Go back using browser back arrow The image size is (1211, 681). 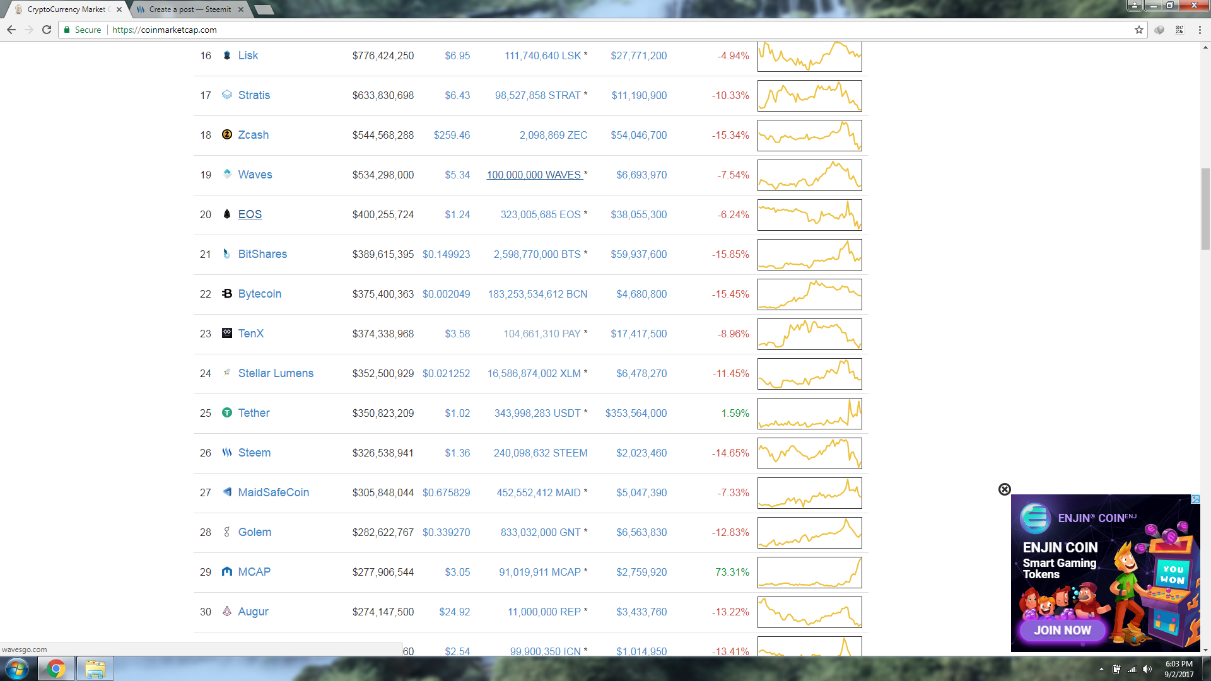click(11, 30)
